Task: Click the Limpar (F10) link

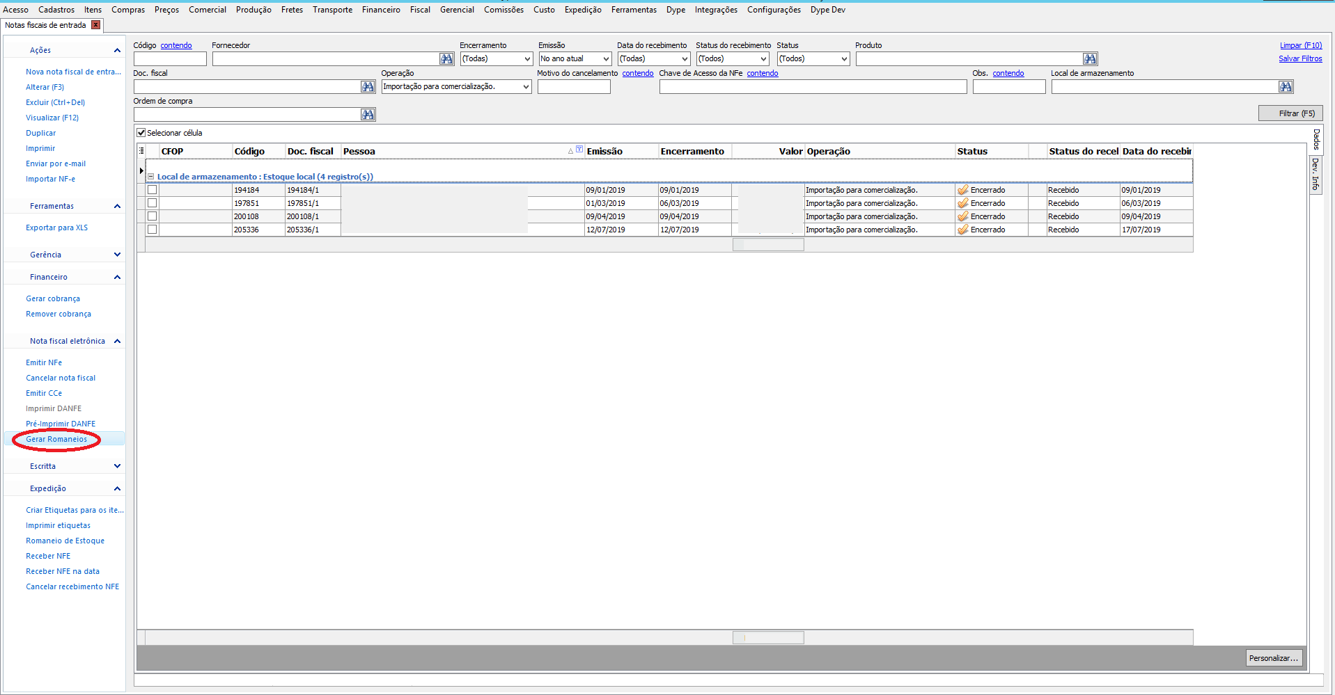Action: click(x=1300, y=45)
